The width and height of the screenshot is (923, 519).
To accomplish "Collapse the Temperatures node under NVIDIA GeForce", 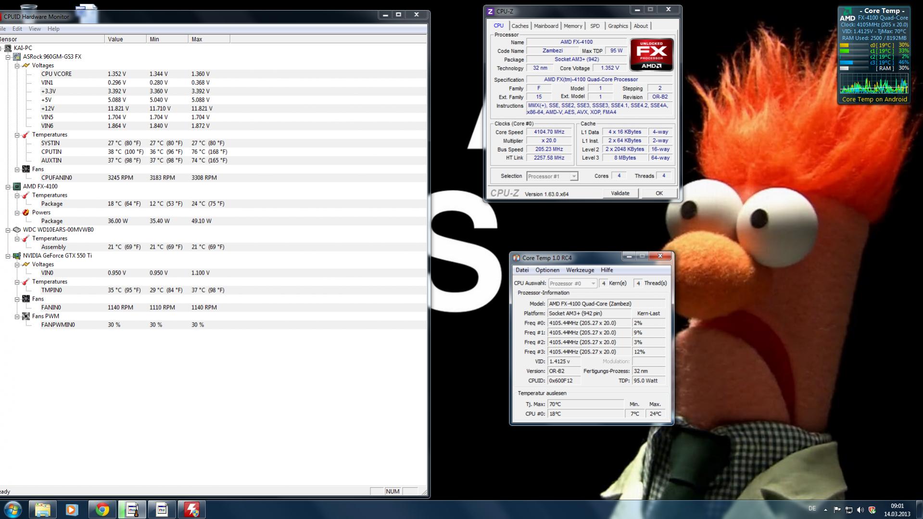I will [17, 282].
